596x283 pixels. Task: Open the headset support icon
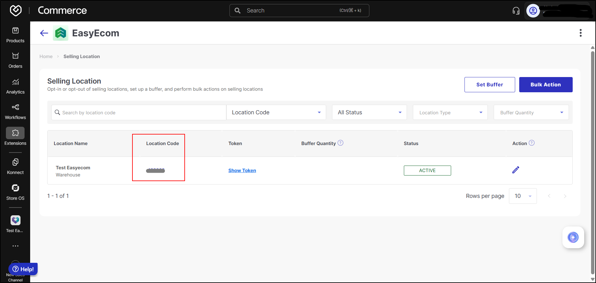pyautogui.click(x=516, y=11)
